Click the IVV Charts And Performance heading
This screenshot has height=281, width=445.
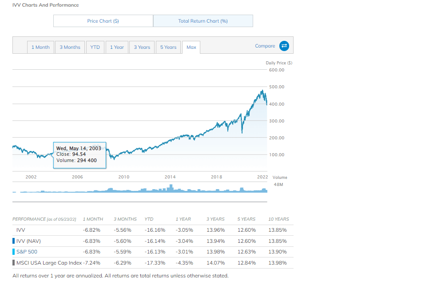click(46, 5)
